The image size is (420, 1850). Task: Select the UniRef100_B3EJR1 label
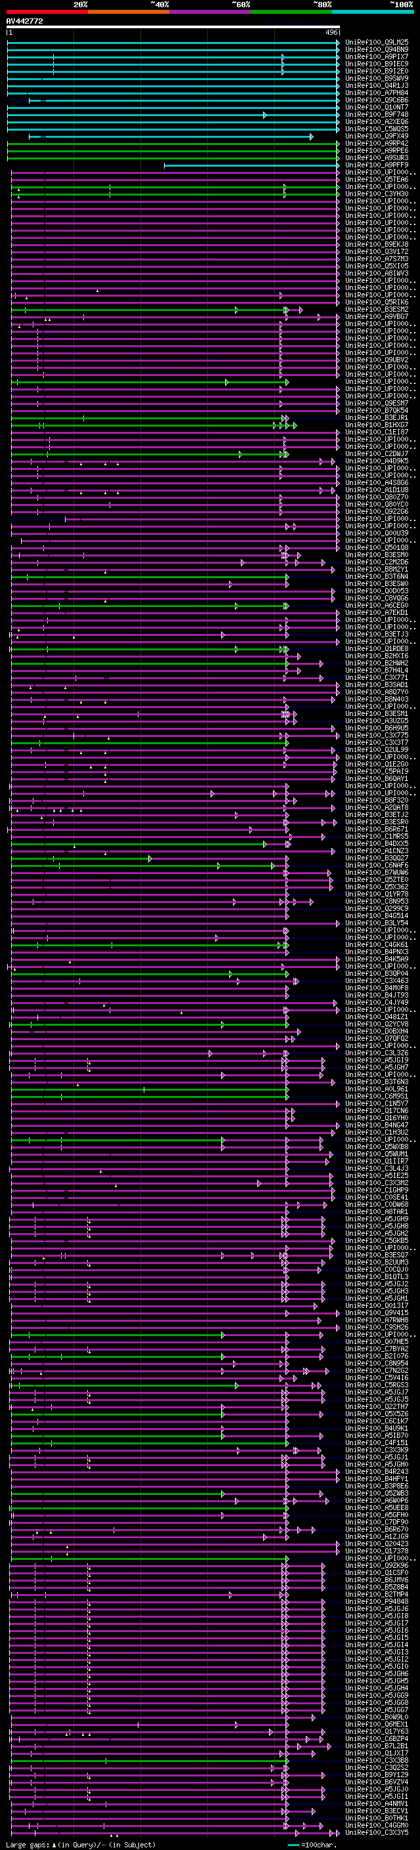click(377, 417)
